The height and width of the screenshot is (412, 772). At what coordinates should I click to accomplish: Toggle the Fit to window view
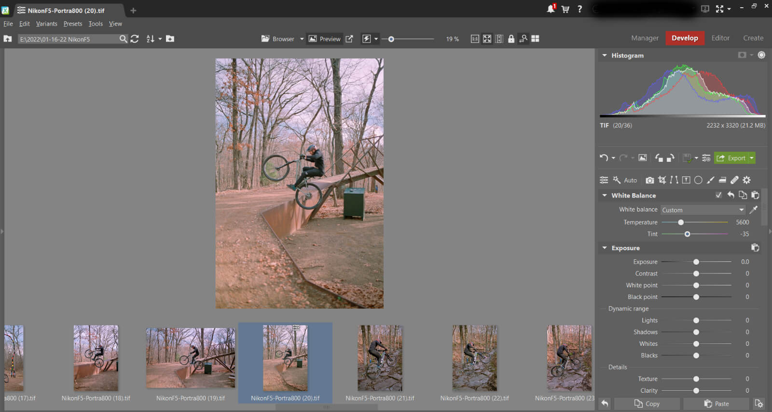pyautogui.click(x=487, y=39)
